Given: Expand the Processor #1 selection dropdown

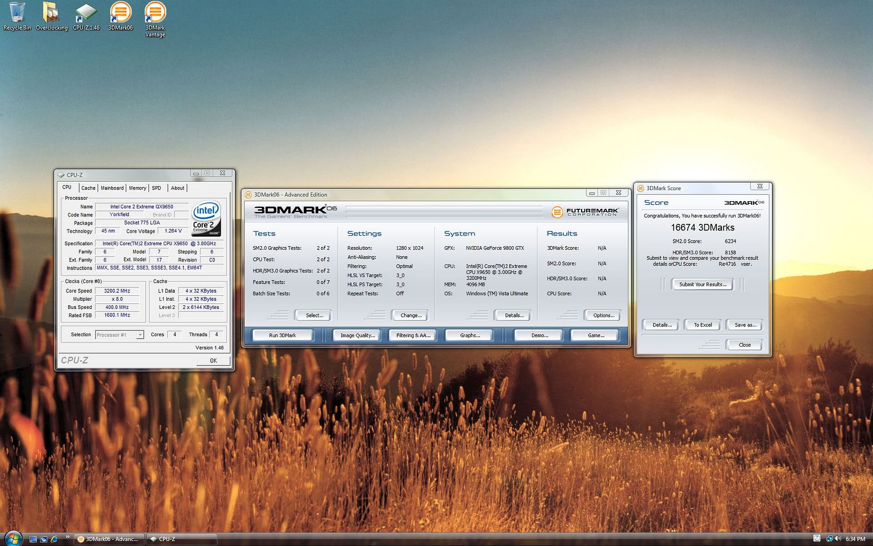Looking at the screenshot, I should (x=140, y=335).
